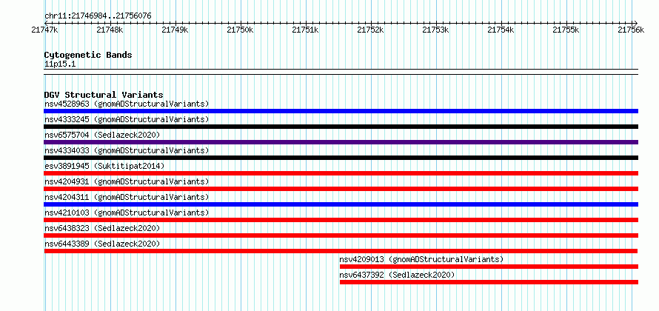Viewport: 659px width, 311px height.
Task: Click the 21756k ruler label
Action: point(630,30)
